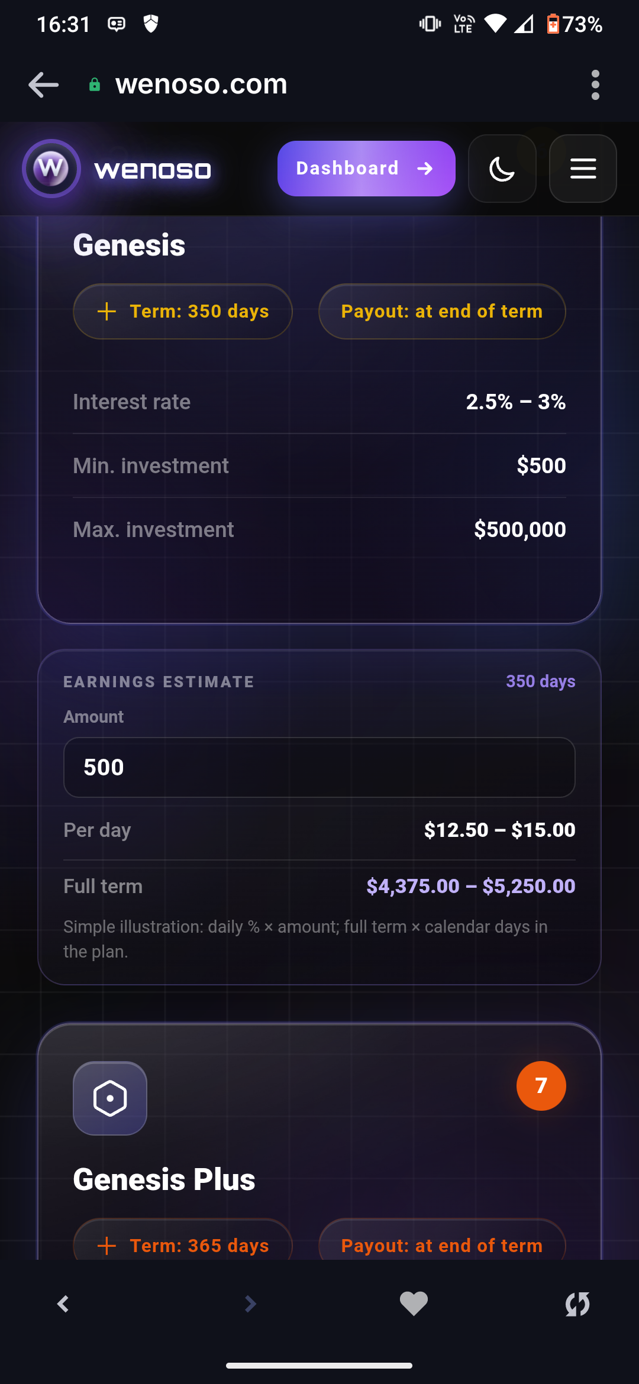Viewport: 639px width, 1384px height.
Task: Open the browser three-dot overflow menu
Action: (x=595, y=85)
